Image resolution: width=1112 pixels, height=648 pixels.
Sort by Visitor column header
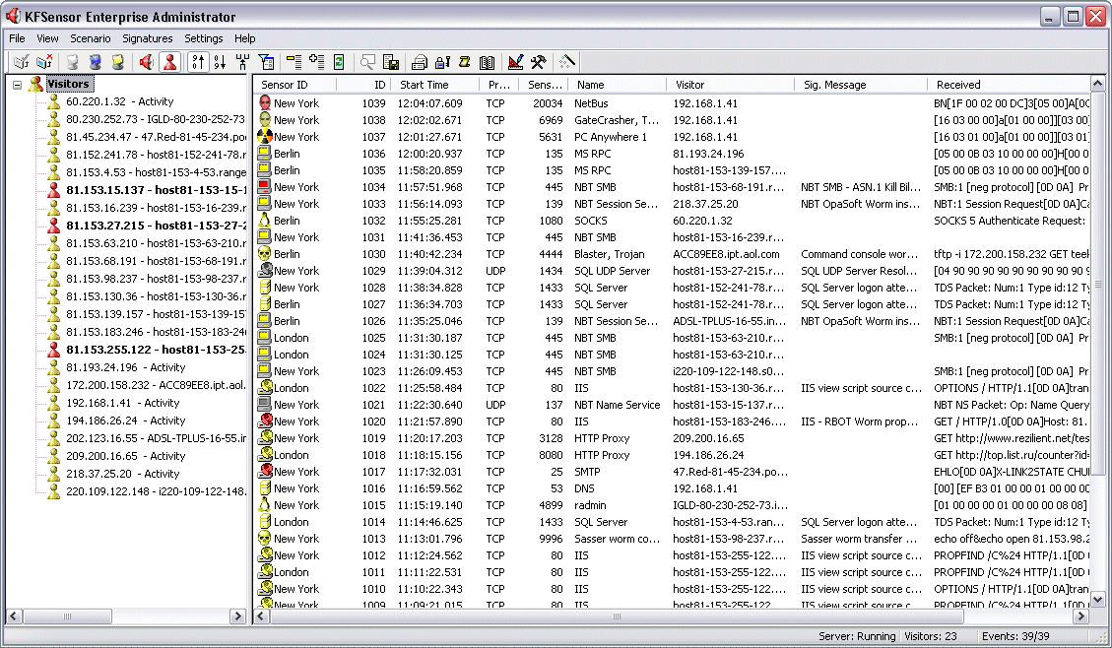(x=731, y=85)
